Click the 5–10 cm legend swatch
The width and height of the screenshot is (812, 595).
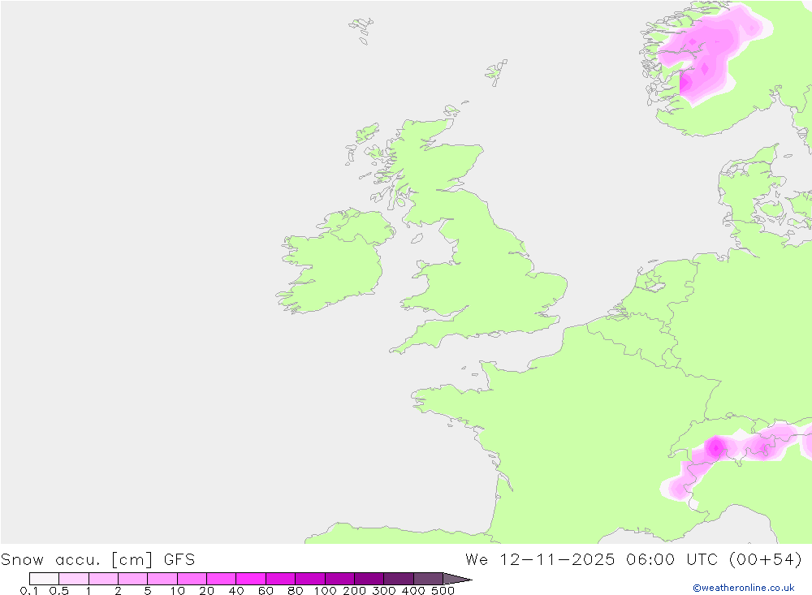(x=162, y=579)
